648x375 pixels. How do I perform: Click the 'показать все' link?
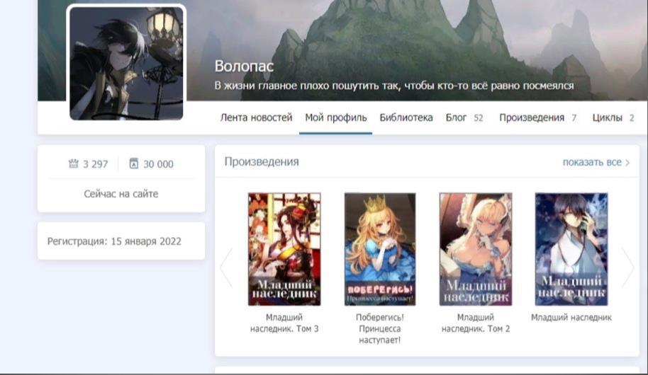[x=591, y=162]
